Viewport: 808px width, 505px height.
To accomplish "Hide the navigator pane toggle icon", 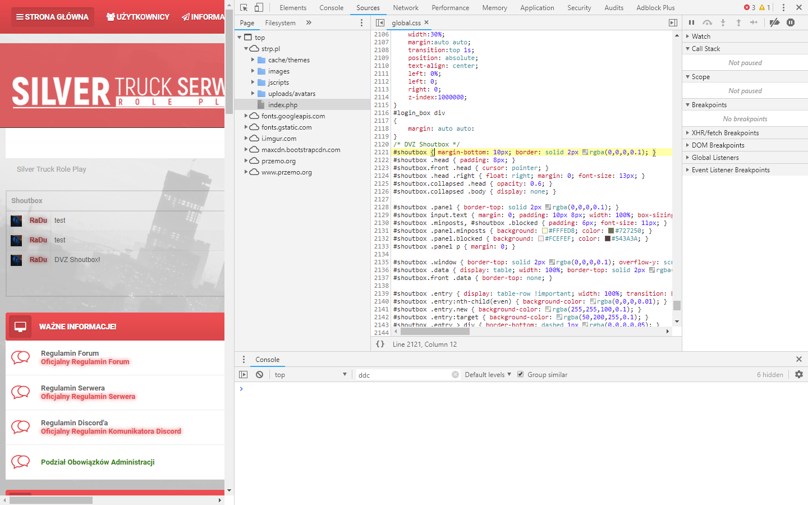I will click(380, 22).
